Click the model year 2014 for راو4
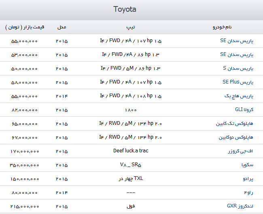 point(62,193)
